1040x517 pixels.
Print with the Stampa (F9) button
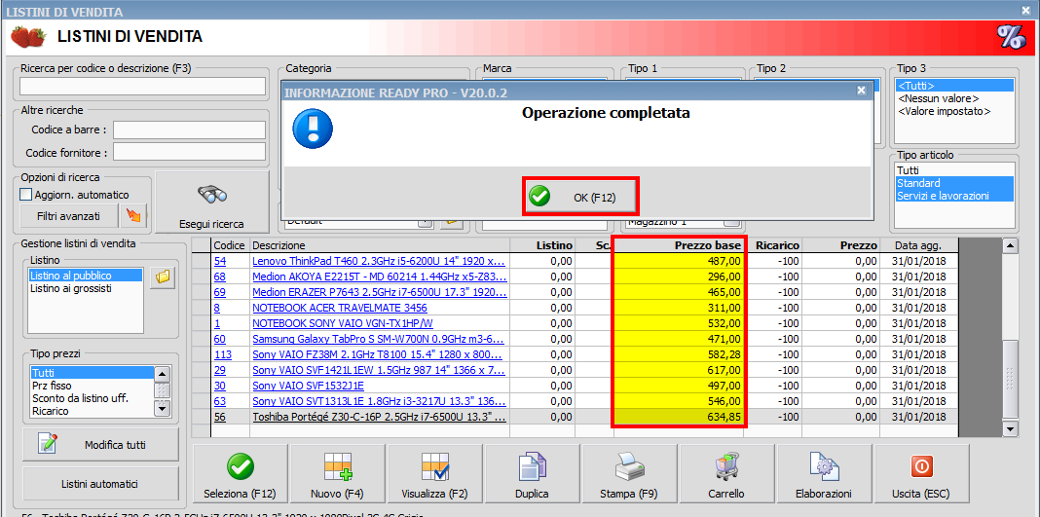point(629,474)
